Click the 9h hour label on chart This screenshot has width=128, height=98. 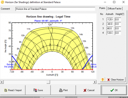click(x=20, y=42)
